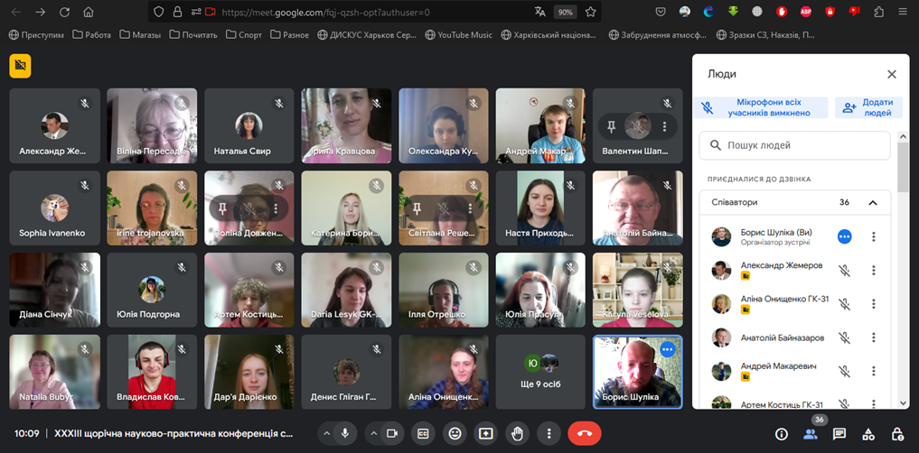Expand video settings arrow beside camera
The width and height of the screenshot is (919, 453).
click(374, 433)
